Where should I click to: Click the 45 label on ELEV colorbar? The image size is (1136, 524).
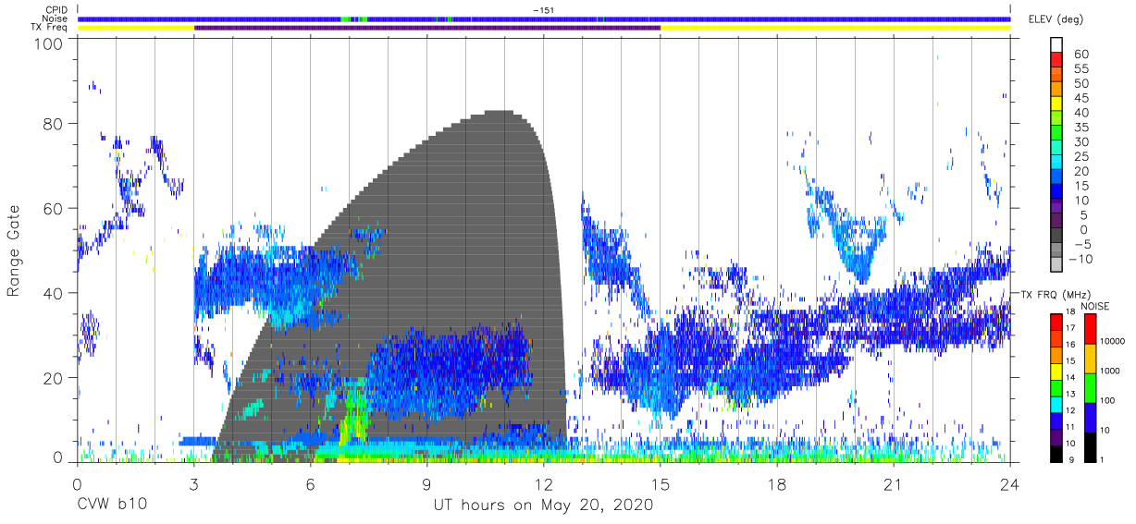pos(1080,98)
